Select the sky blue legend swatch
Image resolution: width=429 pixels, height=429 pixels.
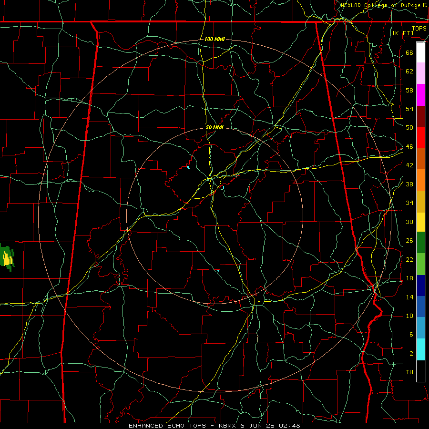pyautogui.click(x=421, y=328)
